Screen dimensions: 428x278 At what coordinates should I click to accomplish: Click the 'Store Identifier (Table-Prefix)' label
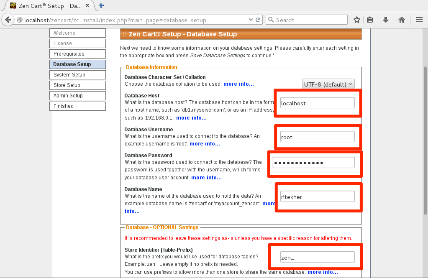coord(159,250)
